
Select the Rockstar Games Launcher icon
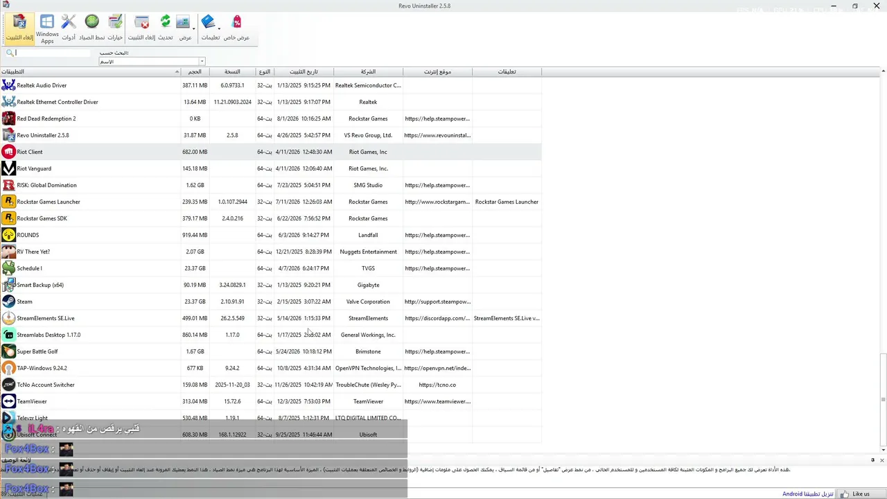pyautogui.click(x=8, y=202)
